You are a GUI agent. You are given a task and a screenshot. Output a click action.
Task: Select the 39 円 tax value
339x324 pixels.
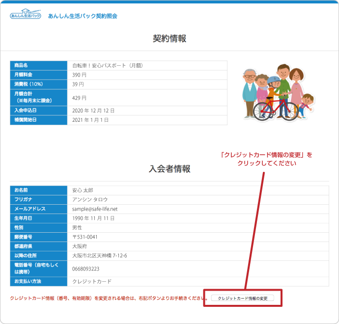click(78, 84)
